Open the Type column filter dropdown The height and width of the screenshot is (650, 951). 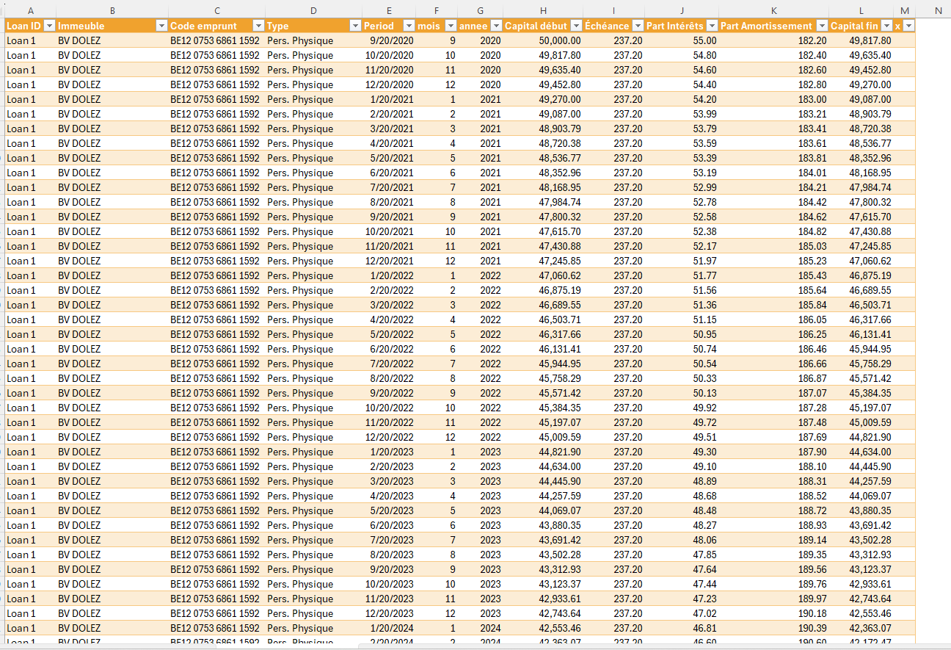(354, 26)
